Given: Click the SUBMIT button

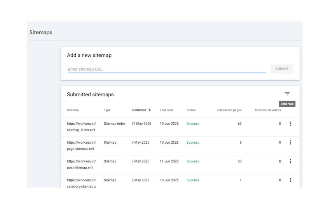Looking at the screenshot, I should [282, 69].
